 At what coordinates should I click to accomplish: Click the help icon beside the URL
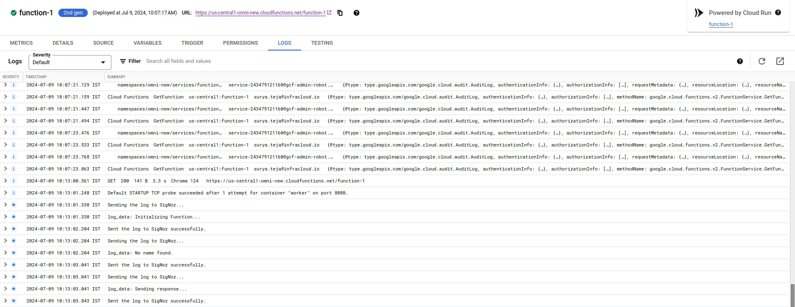coord(356,13)
